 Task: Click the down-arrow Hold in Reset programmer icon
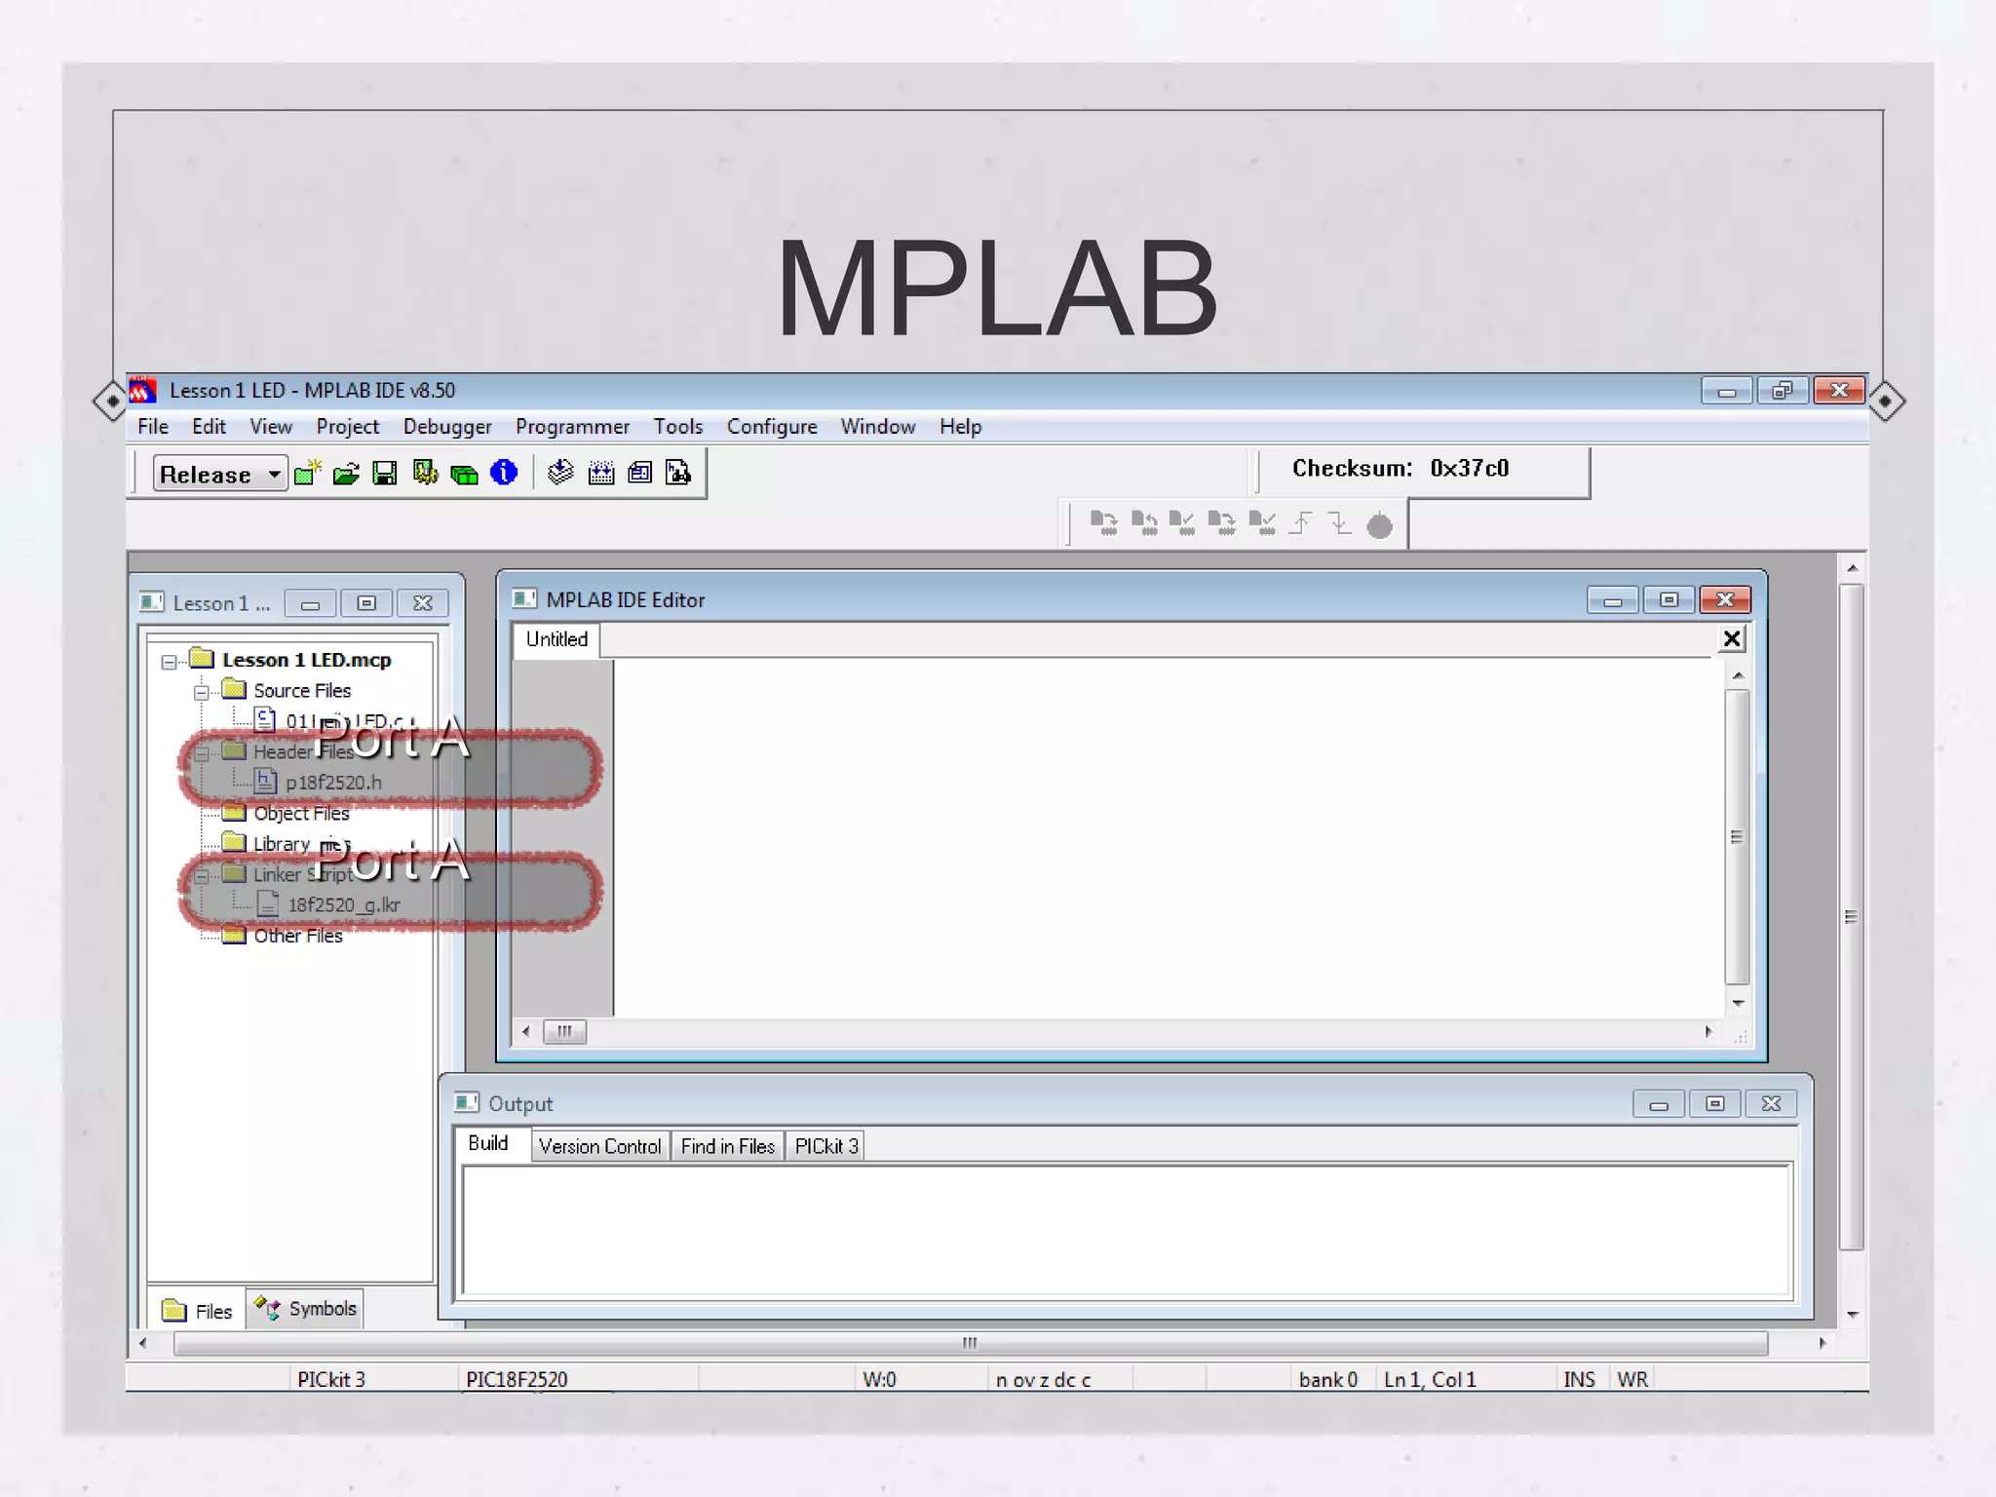coord(1340,523)
